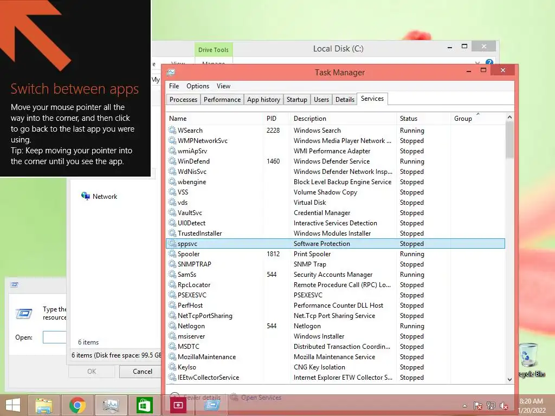The height and width of the screenshot is (416, 555).
Task: Click the gear icon beside WinDefend
Action: point(172,161)
